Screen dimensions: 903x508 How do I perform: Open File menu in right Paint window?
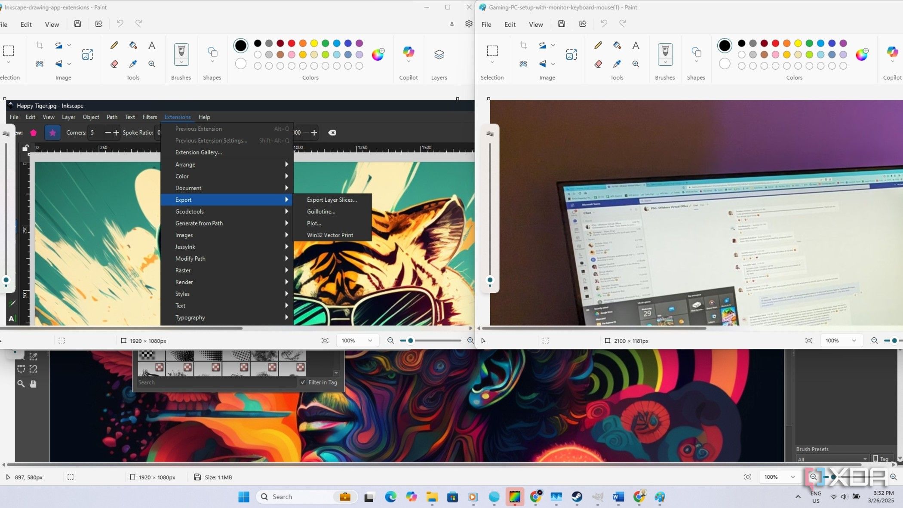(x=486, y=25)
